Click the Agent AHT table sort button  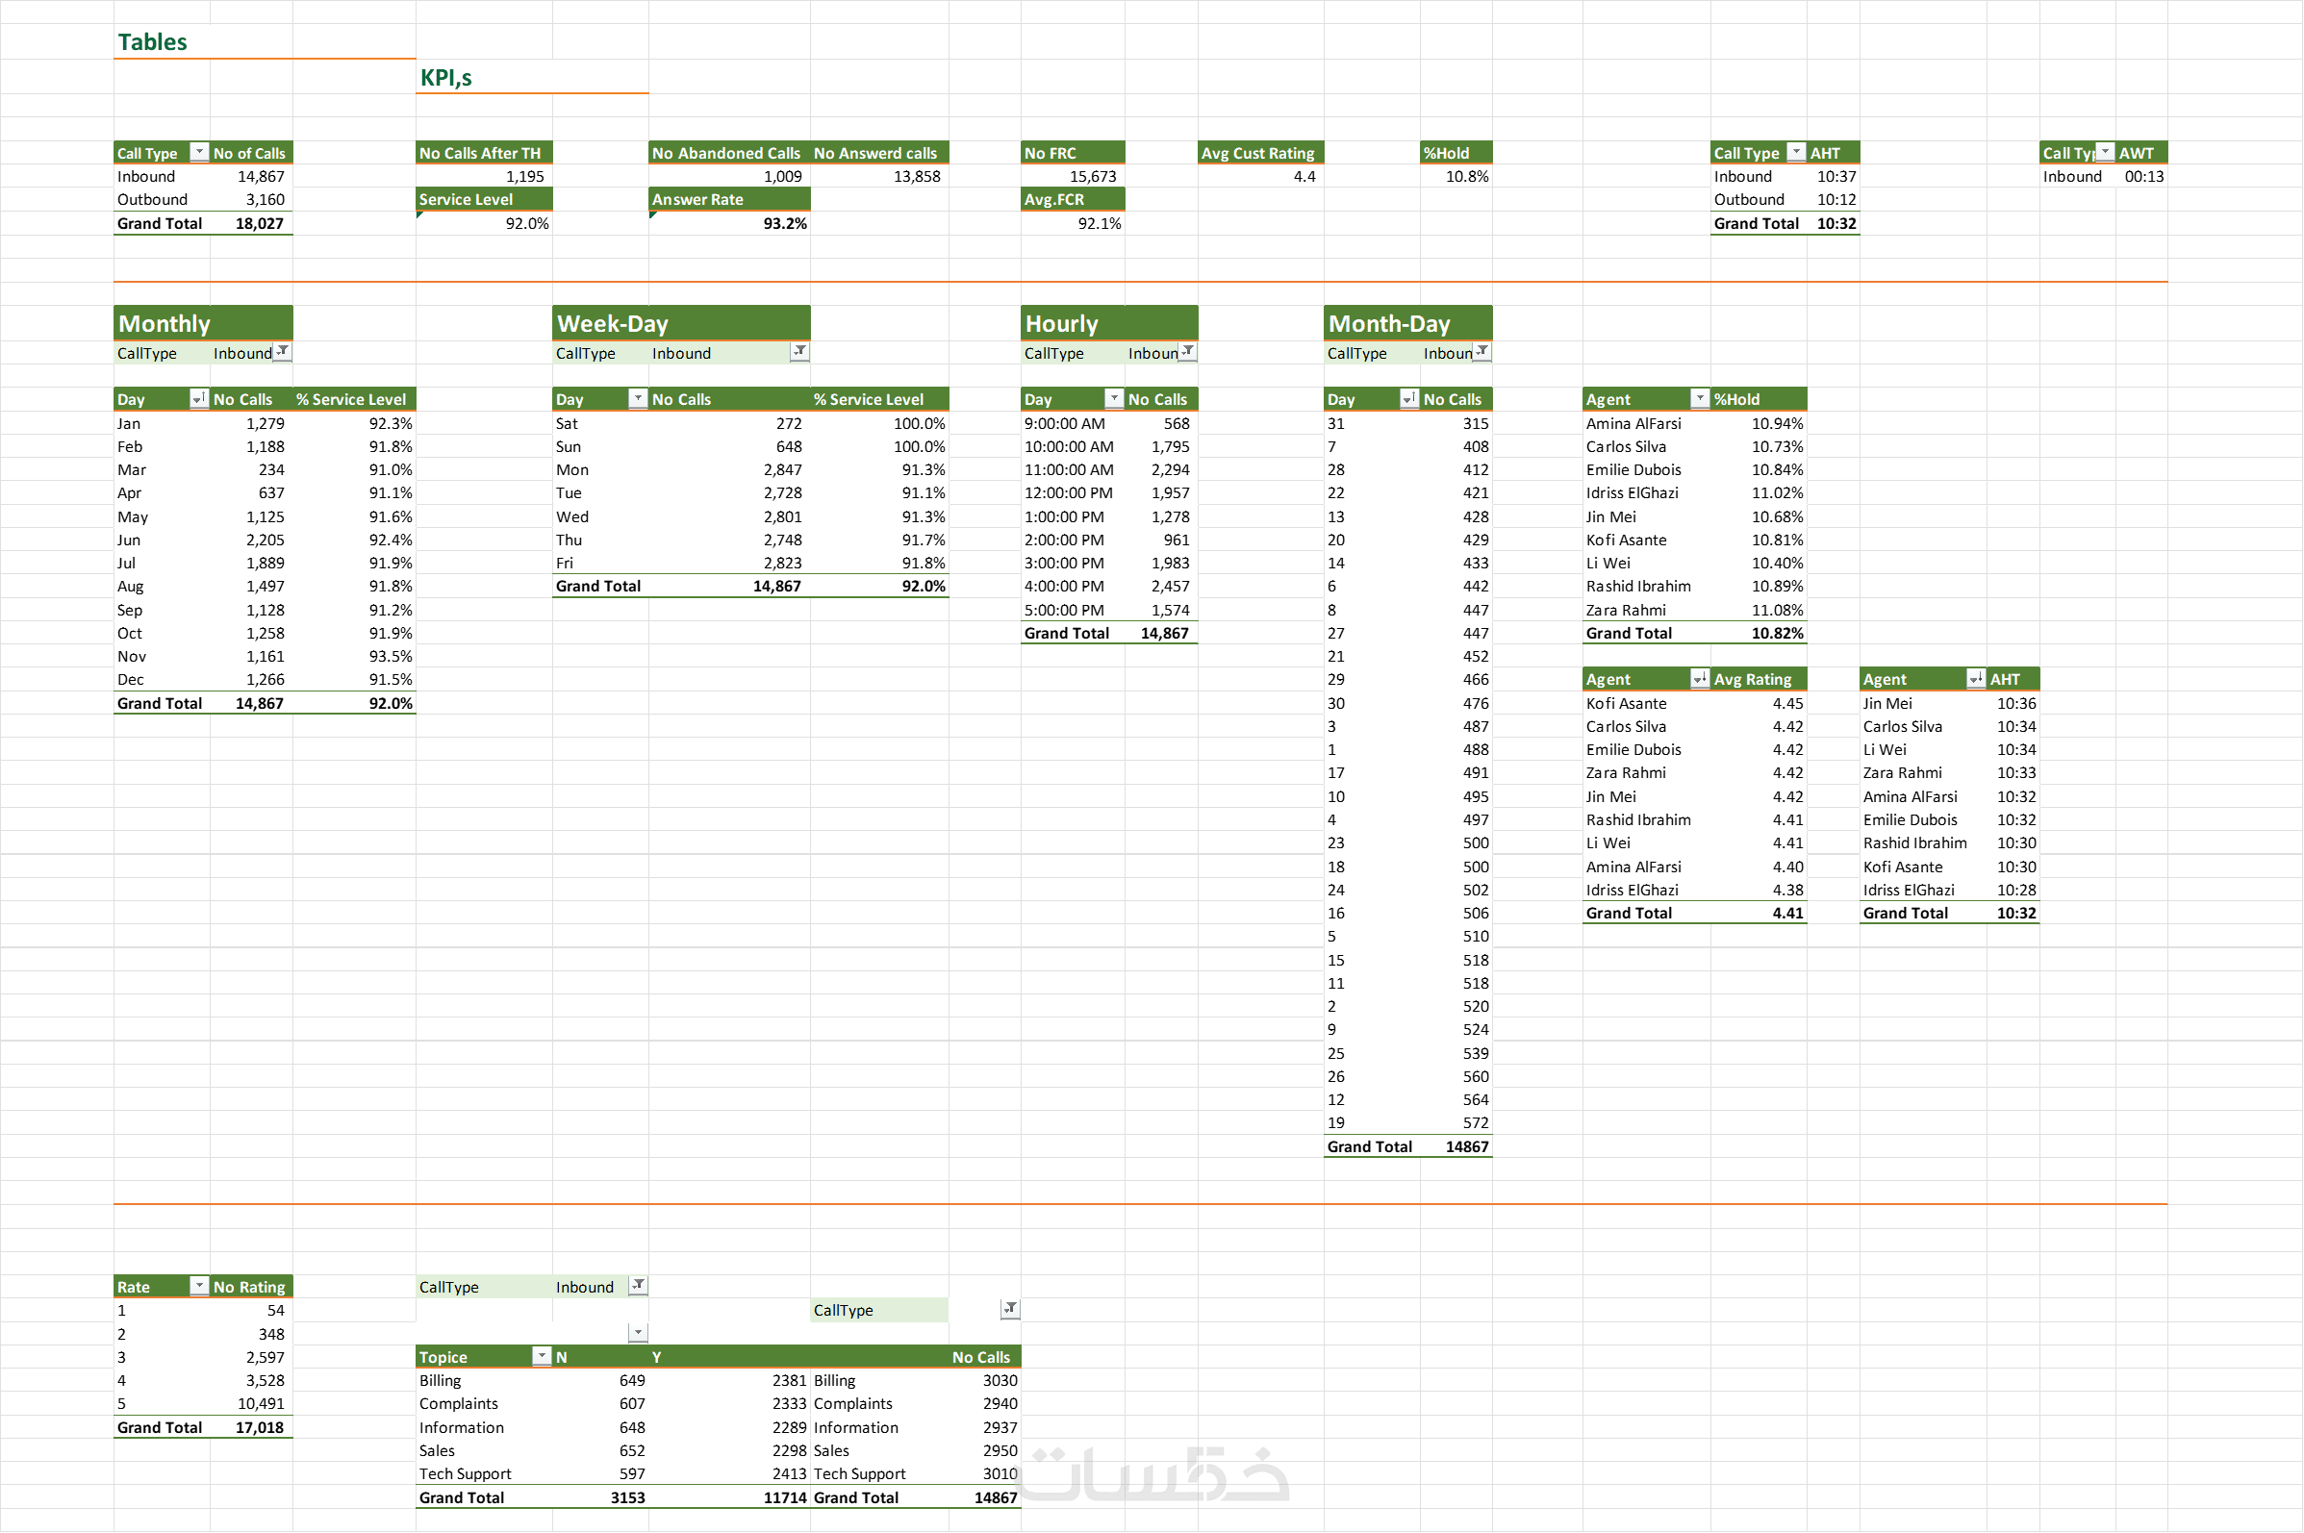pos(1975,679)
